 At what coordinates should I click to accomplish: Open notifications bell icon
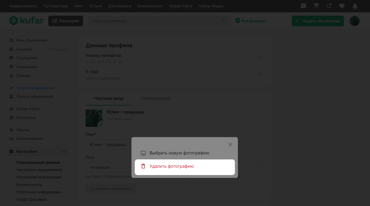[355, 6]
